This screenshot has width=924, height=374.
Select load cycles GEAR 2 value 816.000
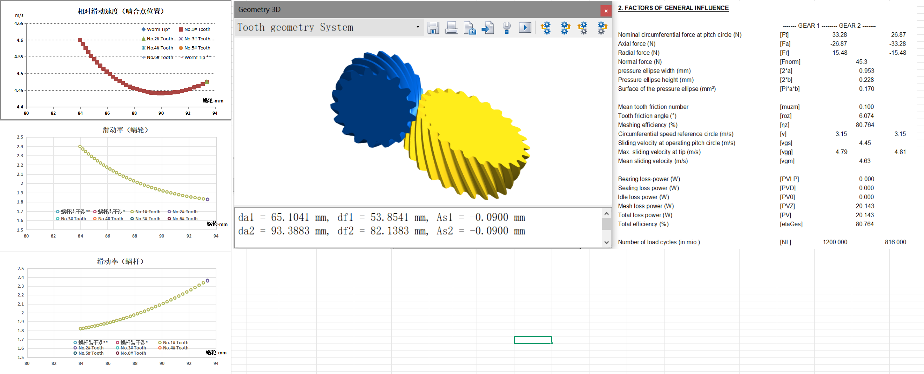coord(895,242)
